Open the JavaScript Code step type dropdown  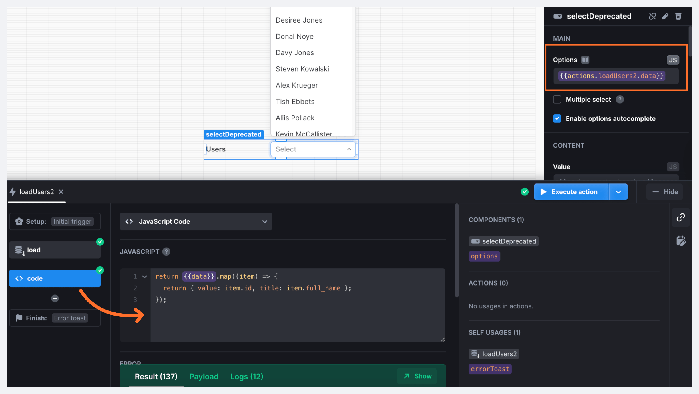(196, 221)
